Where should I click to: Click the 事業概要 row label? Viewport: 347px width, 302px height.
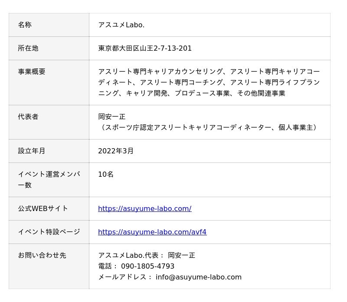point(31,71)
